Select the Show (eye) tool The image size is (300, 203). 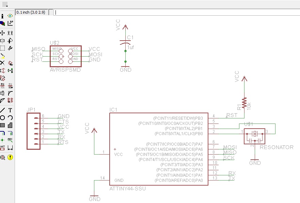click(x=10, y=16)
